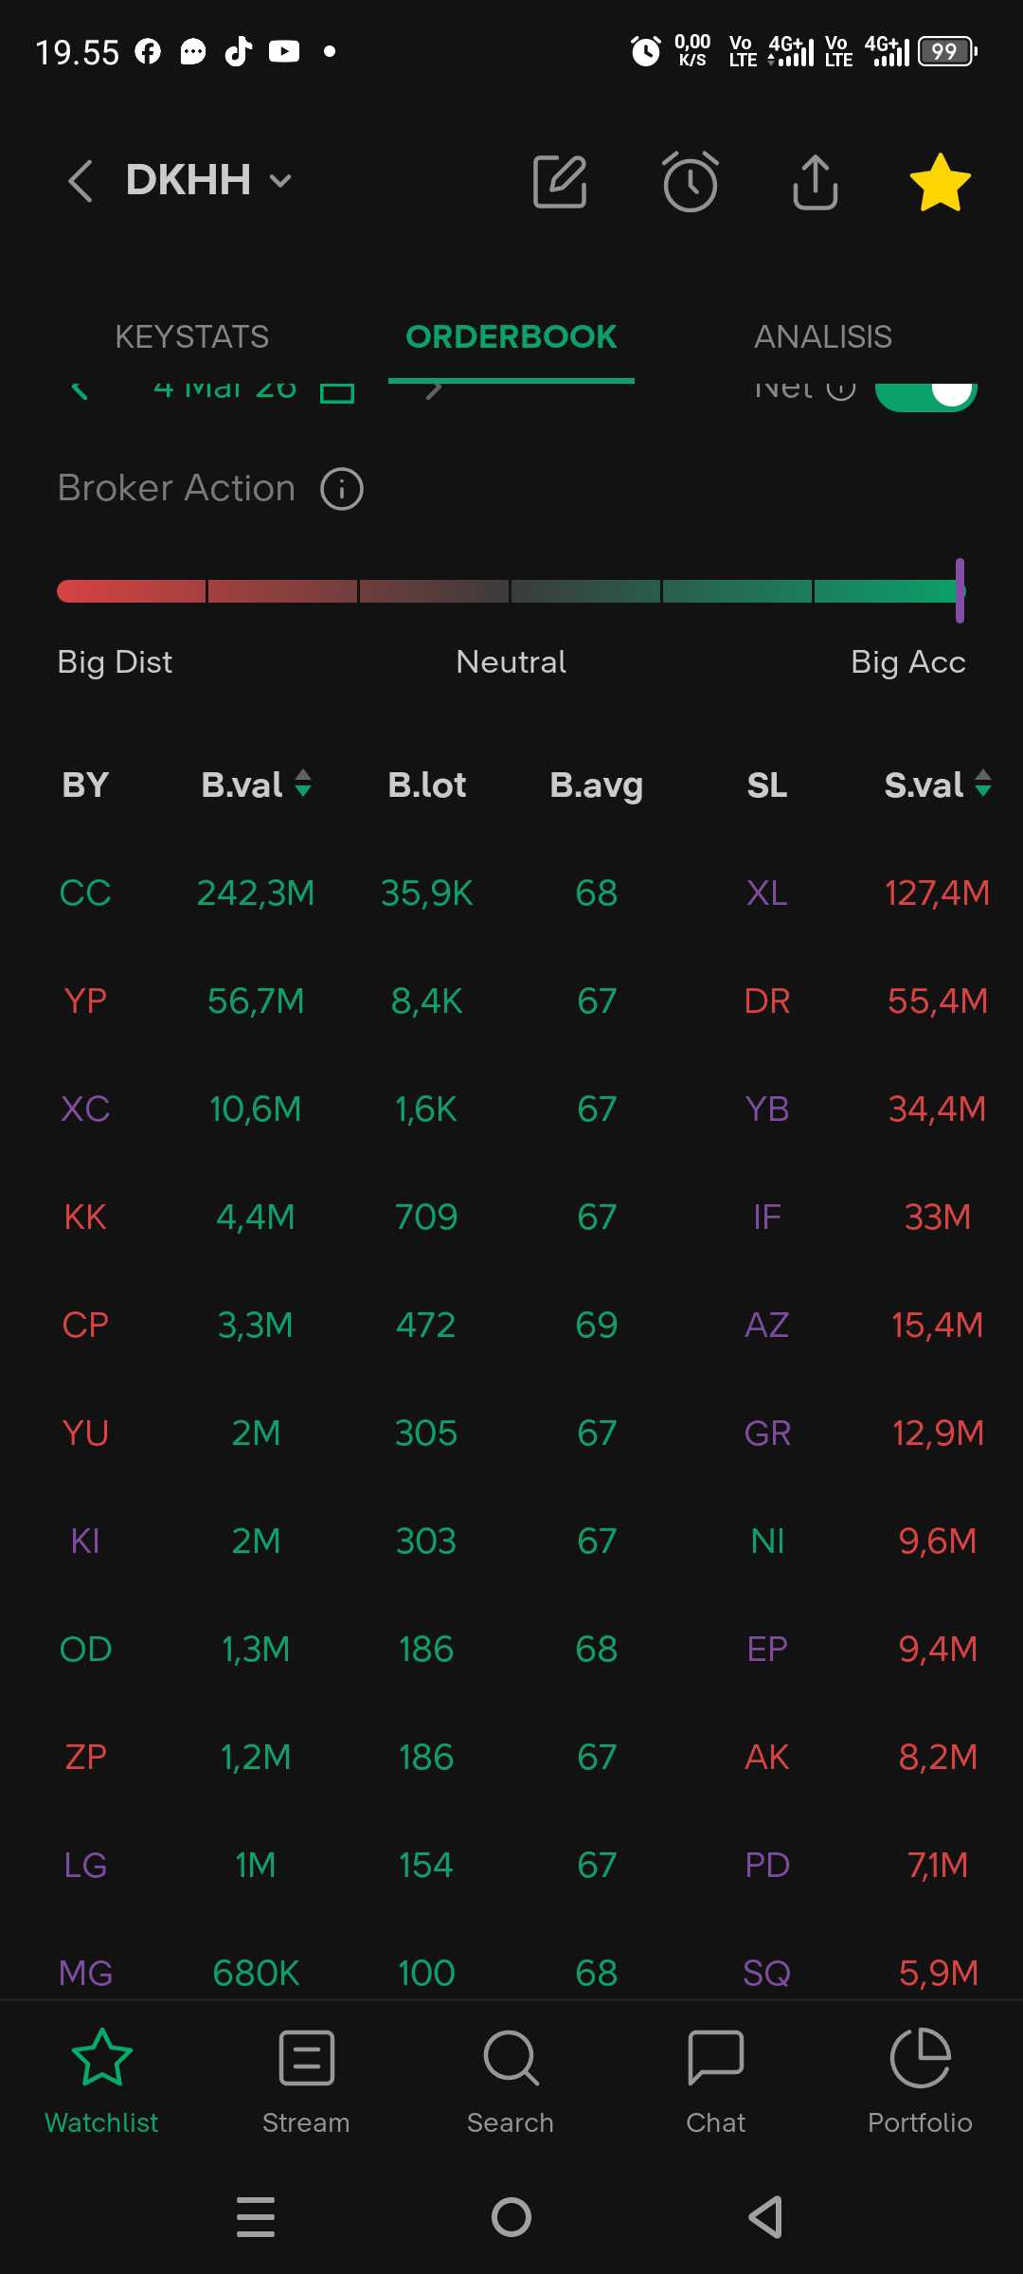Expand the DKHH stock selector dropdown
The image size is (1023, 2274).
coord(280,181)
